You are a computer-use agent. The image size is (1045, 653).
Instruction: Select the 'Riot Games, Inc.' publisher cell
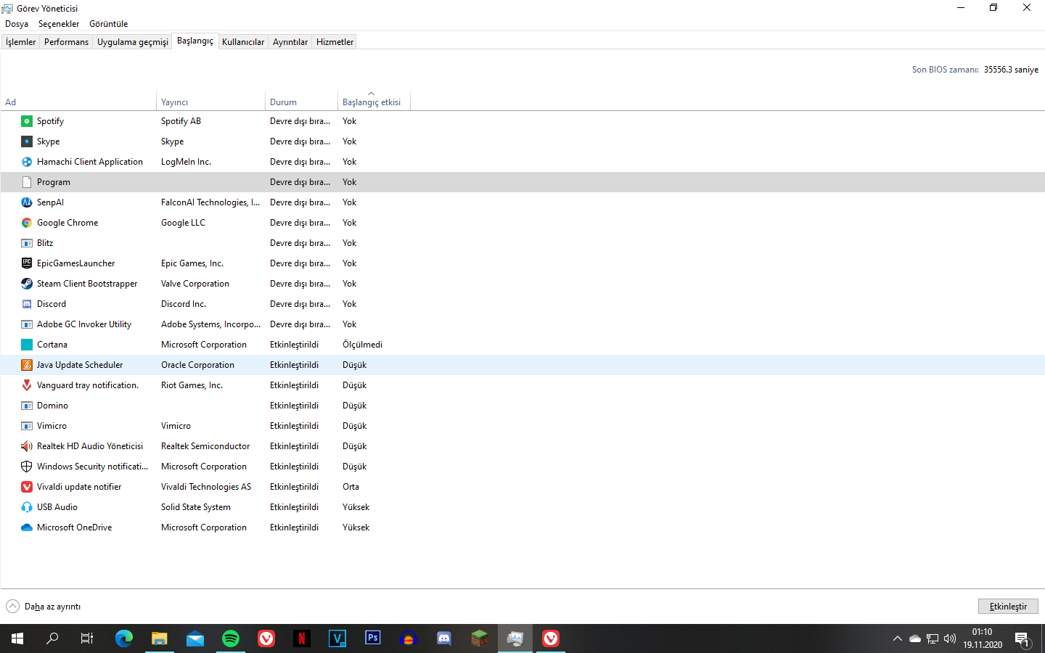coord(192,385)
